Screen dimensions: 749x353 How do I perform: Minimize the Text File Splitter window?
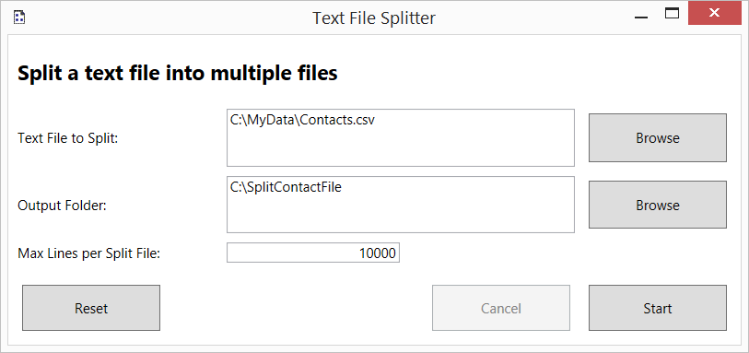[640, 18]
